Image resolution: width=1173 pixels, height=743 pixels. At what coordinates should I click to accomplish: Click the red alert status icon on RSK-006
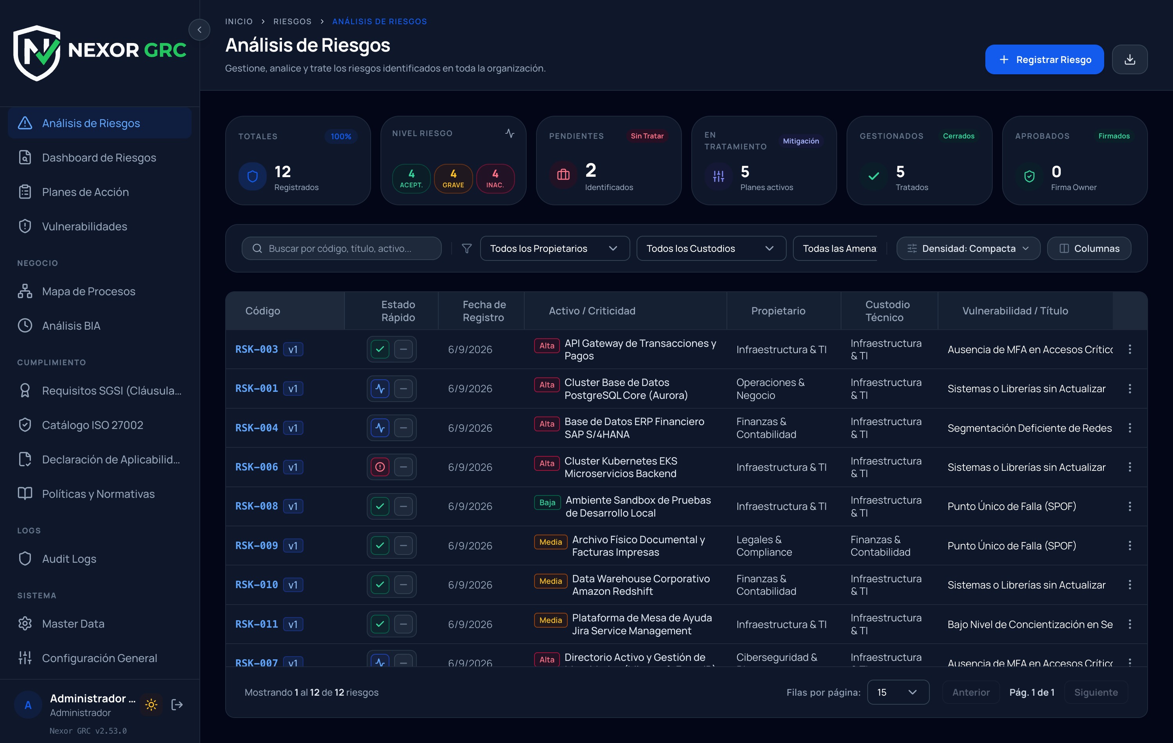pos(380,467)
